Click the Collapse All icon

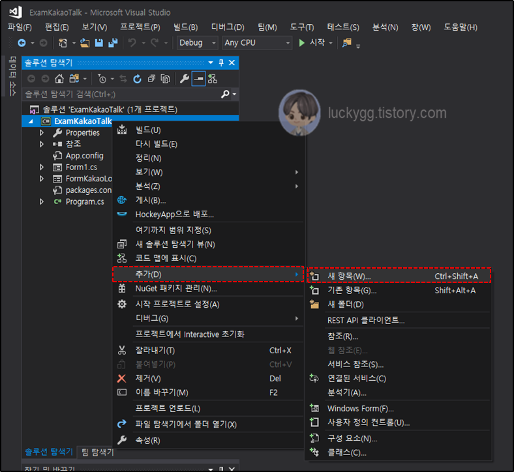click(151, 79)
